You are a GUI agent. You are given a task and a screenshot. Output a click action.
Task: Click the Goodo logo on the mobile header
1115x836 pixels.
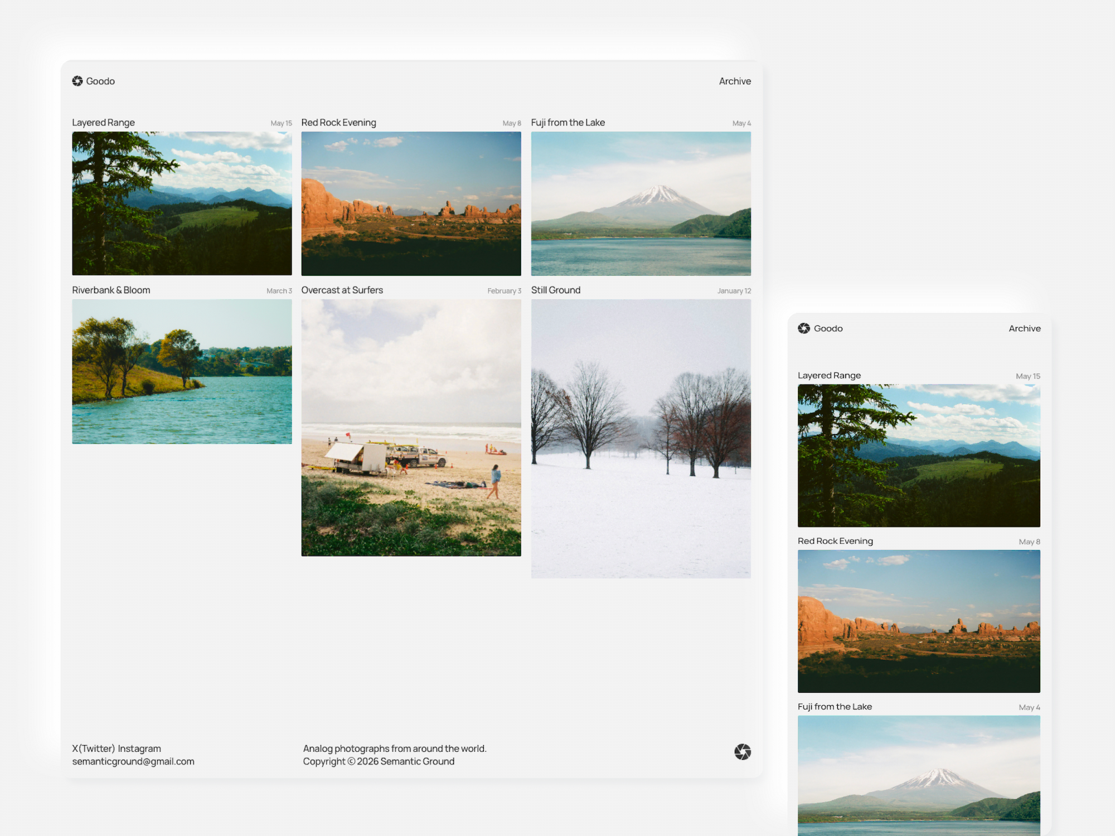pyautogui.click(x=804, y=328)
